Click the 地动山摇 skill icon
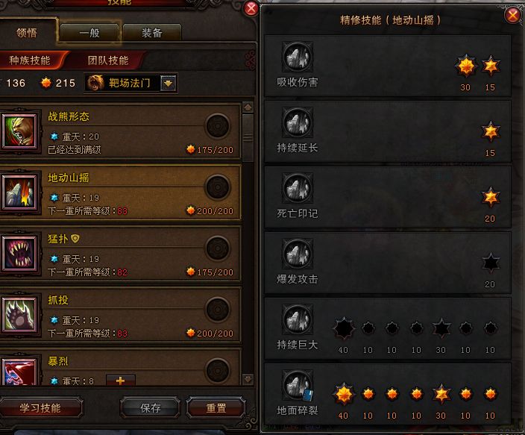Screen dimensions: 525x435 (19, 193)
